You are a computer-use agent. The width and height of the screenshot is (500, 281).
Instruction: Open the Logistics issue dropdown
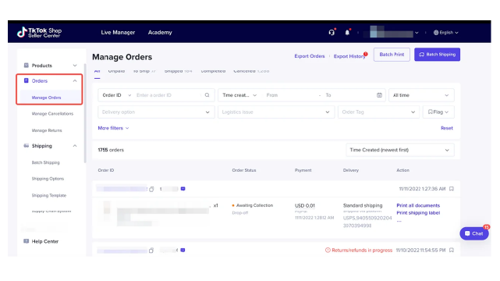(x=276, y=112)
